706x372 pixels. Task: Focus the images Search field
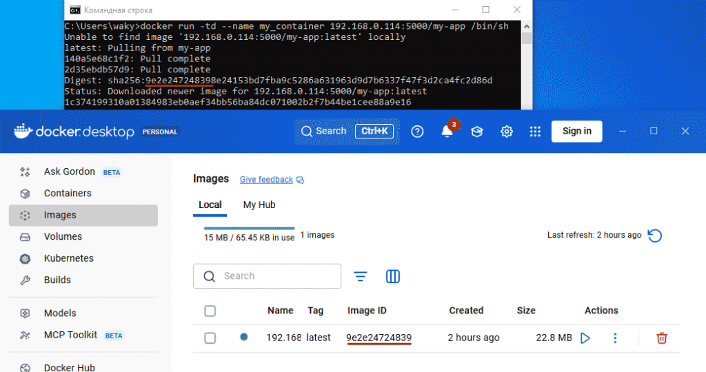(x=276, y=276)
